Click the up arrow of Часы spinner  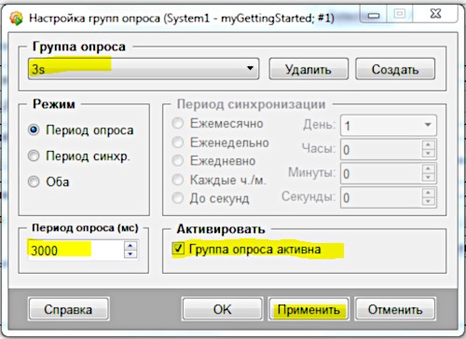coord(429,145)
